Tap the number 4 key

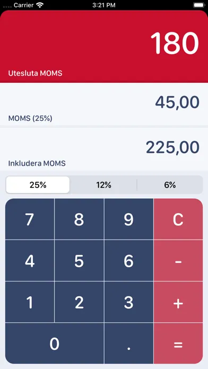coord(30,261)
